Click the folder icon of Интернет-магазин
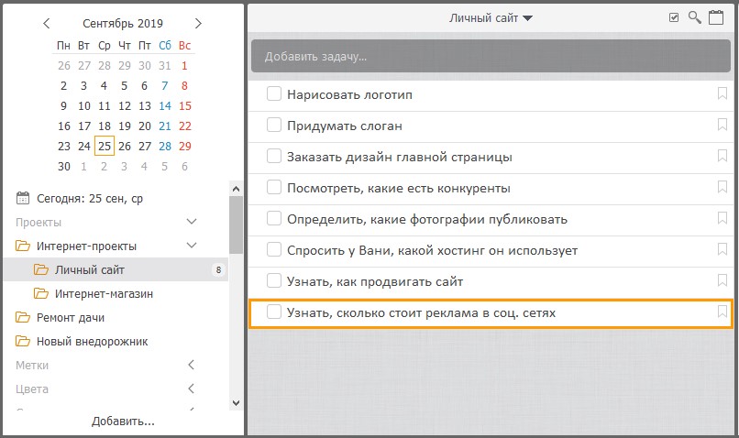 [x=41, y=293]
